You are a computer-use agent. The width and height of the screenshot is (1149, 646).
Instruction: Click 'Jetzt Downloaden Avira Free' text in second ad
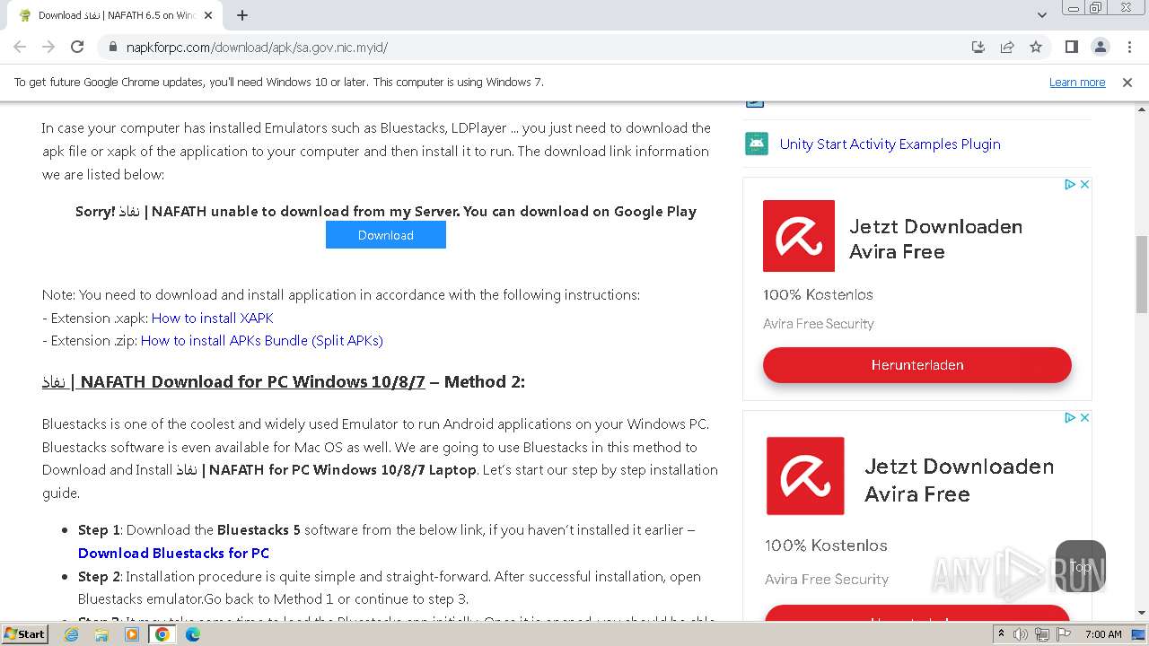[x=959, y=480]
